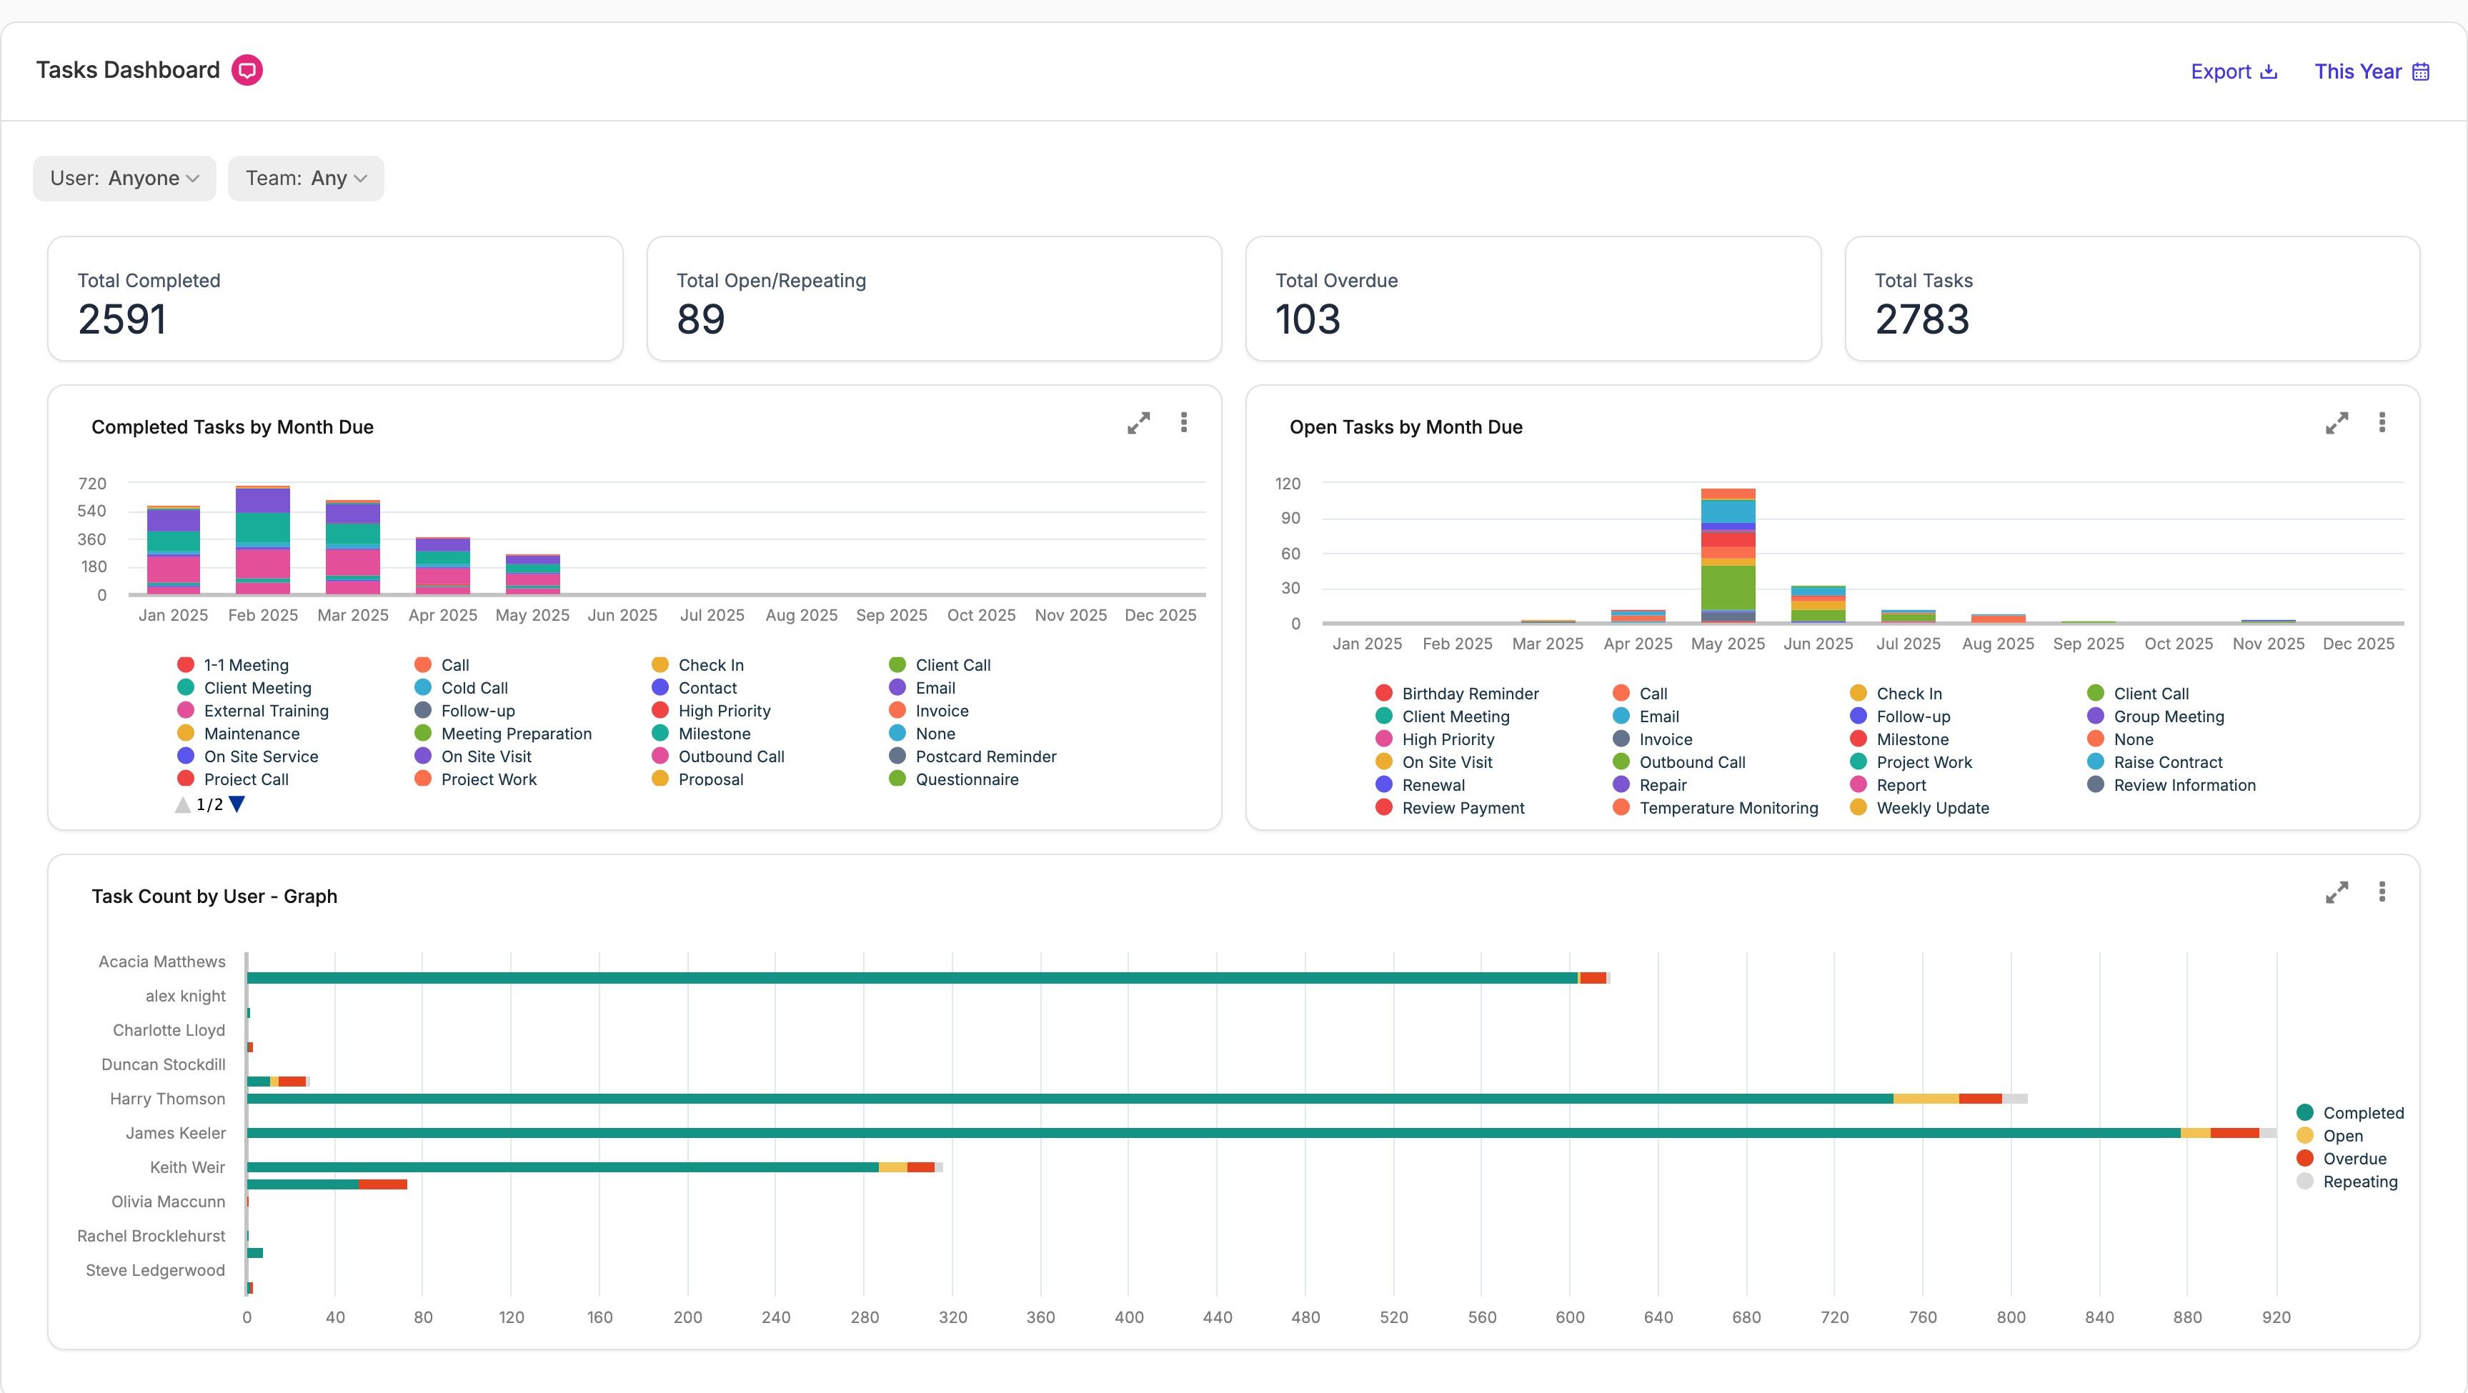Click the Total Completed 2591 card

pos(335,299)
